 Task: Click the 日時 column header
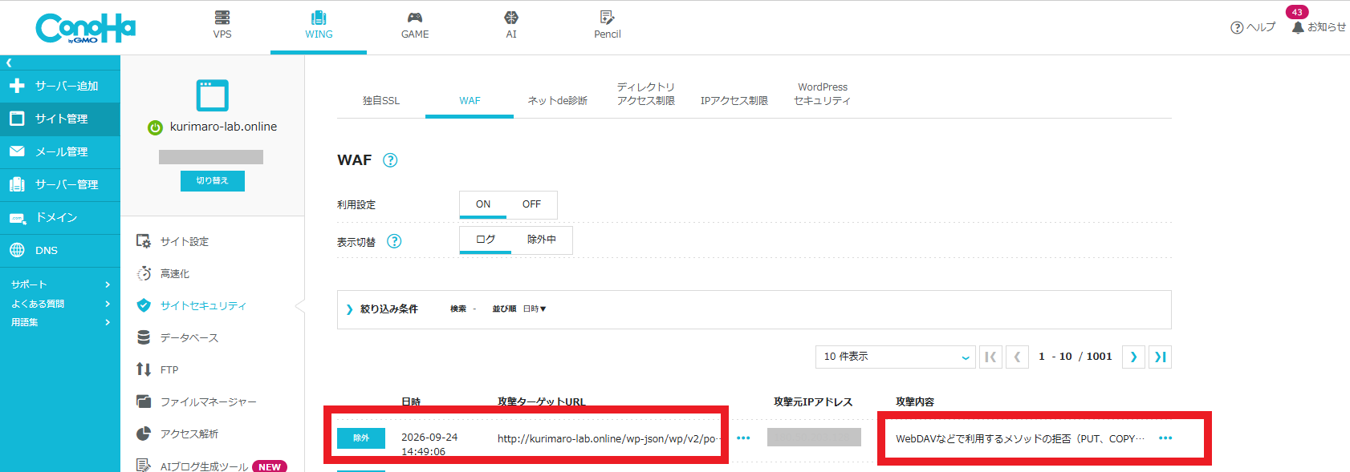tap(411, 401)
